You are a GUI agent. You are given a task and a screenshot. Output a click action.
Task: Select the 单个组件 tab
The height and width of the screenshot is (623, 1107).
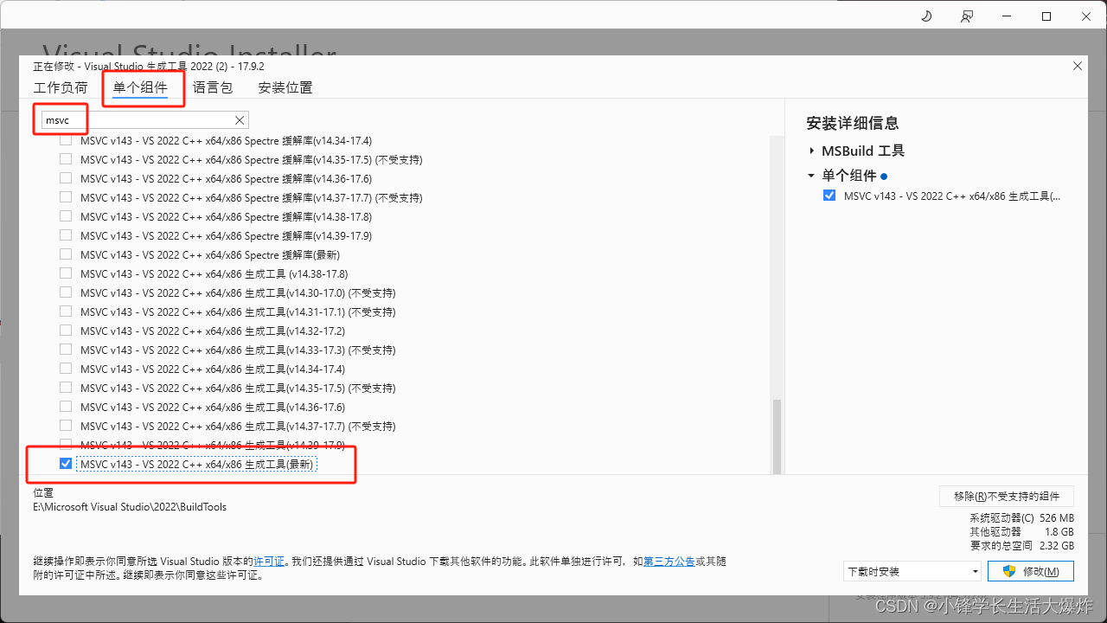(140, 87)
